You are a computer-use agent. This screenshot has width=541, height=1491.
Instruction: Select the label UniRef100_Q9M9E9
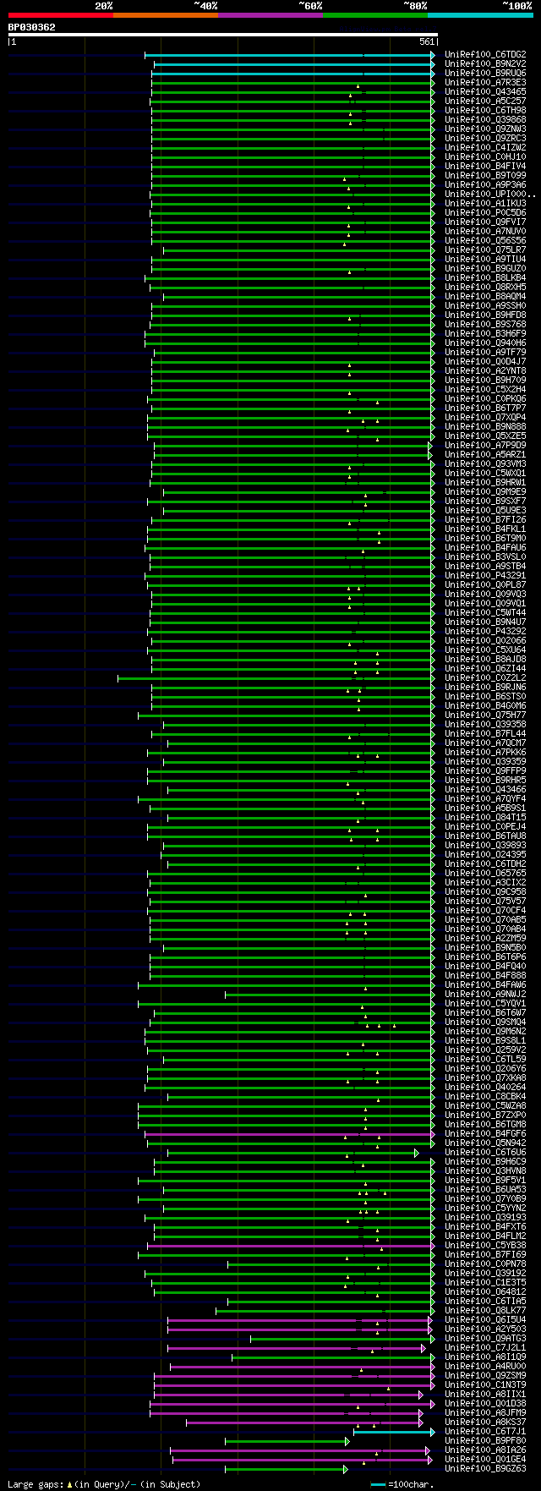(x=485, y=491)
